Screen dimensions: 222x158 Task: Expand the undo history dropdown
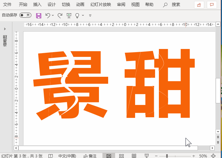[x=53, y=15]
